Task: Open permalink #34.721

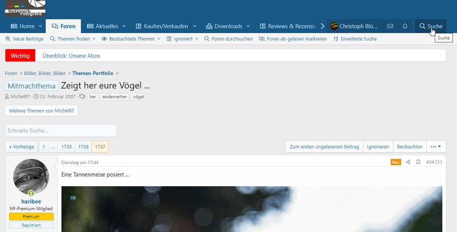Action: coord(434,162)
